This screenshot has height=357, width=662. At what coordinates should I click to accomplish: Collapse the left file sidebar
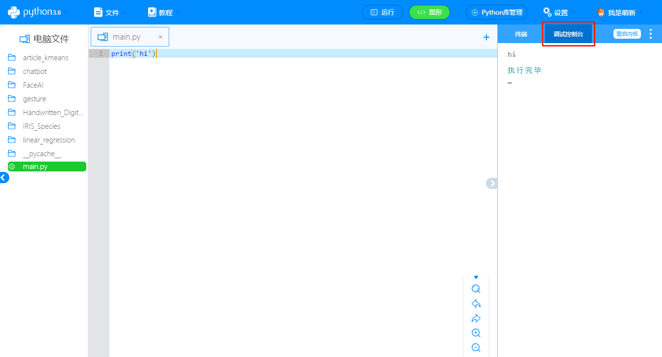(4, 178)
